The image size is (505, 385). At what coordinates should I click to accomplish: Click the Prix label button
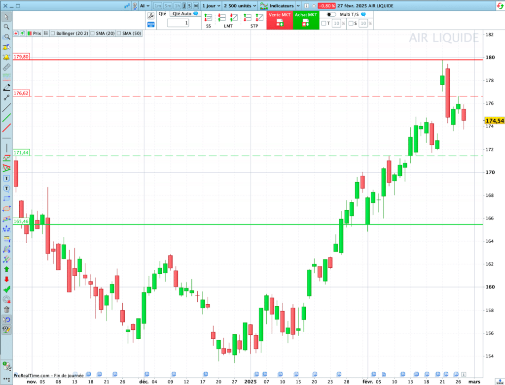(x=34, y=33)
